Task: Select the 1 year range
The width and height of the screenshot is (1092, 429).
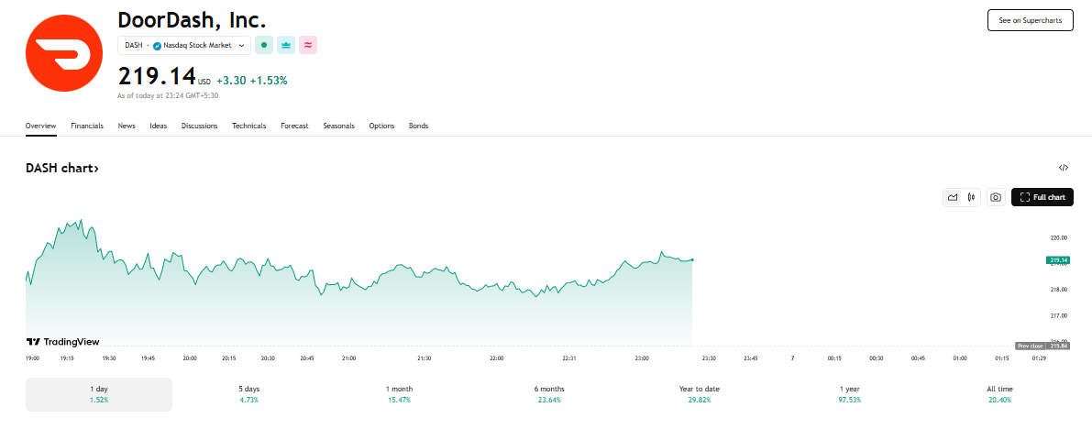Action: pyautogui.click(x=850, y=394)
